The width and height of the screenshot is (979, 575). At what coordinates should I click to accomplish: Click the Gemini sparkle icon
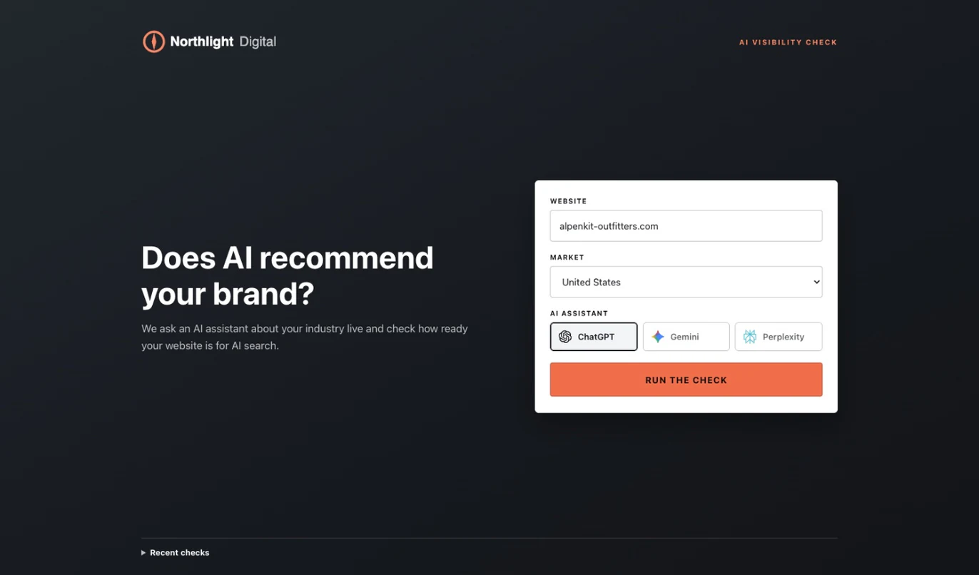pyautogui.click(x=658, y=337)
